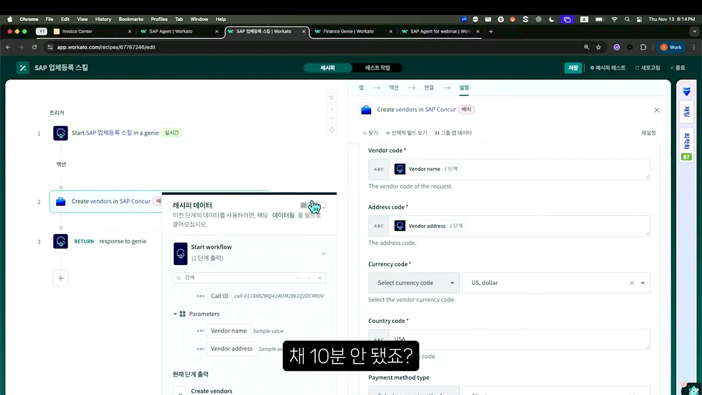Collapse the Parameters tree group
Screen dimensions: 702x395
click(175, 314)
